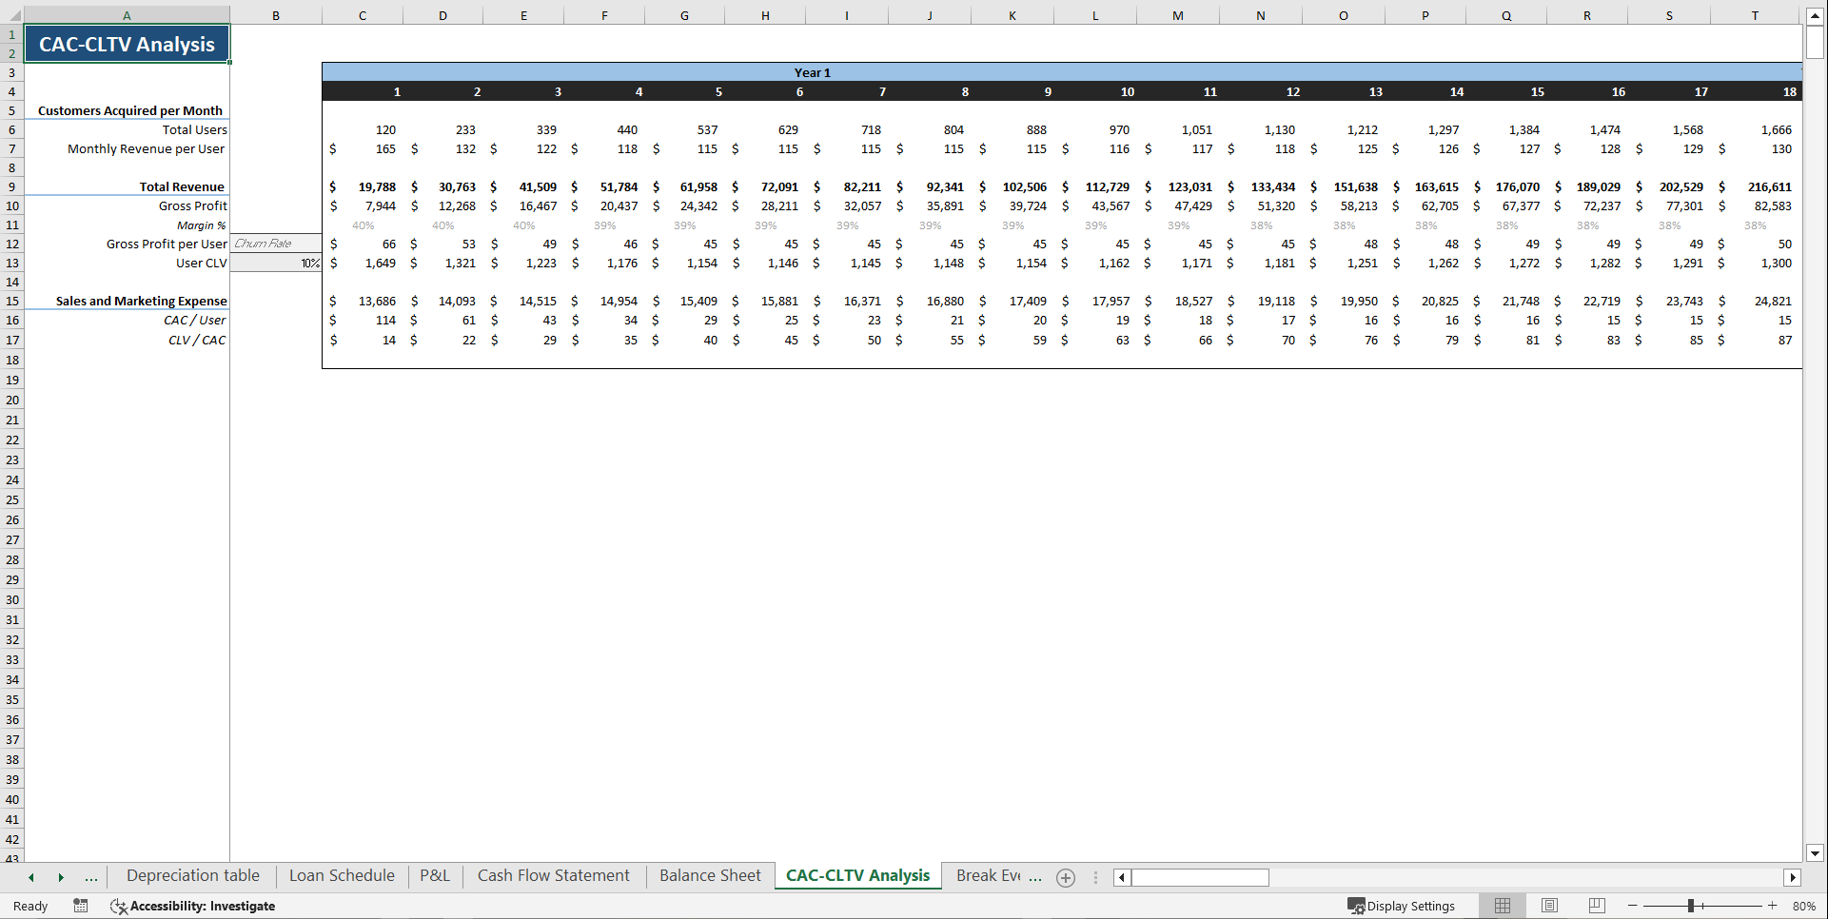The width and height of the screenshot is (1828, 919).
Task: Zoom out using the minus icon
Action: 1631,906
